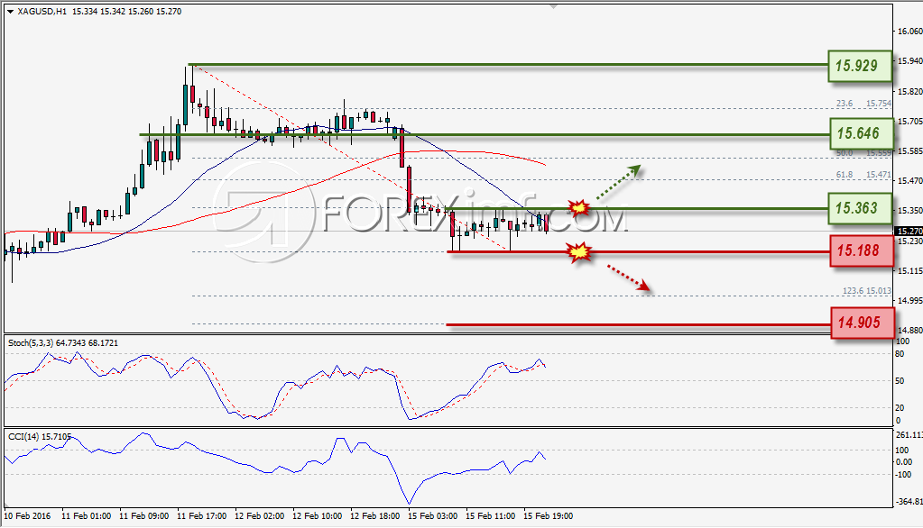Click the chart shift marker at top

553,6
